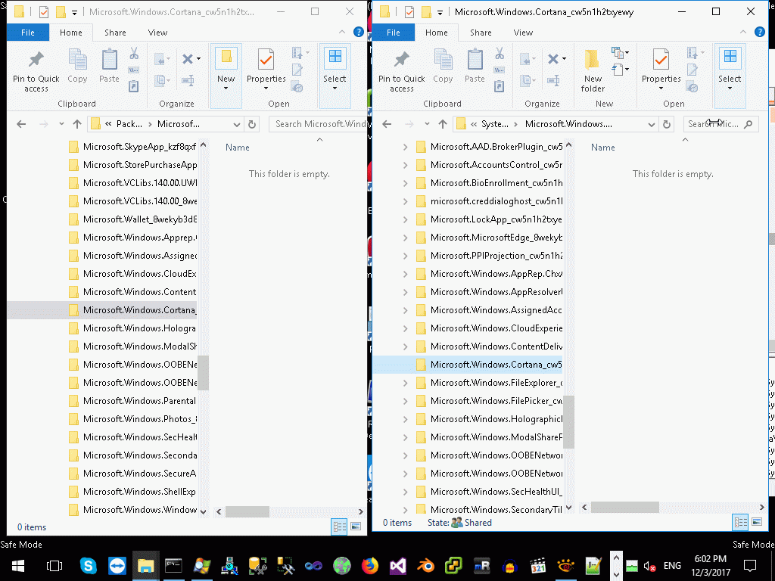Expand Microsoft.LockApp folder in right tree
Viewport: 775px width, 581px height.
[405, 219]
